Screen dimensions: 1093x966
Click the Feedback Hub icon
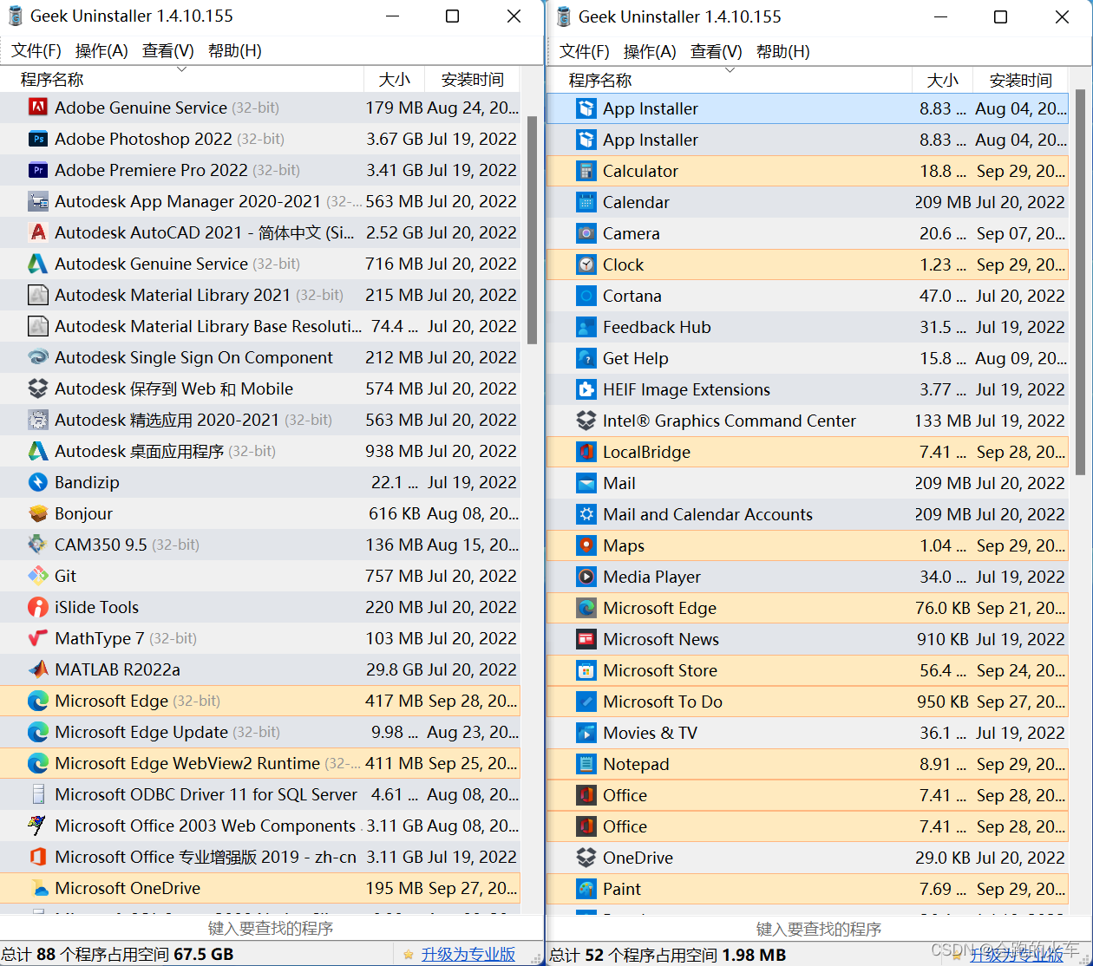pyautogui.click(x=586, y=327)
